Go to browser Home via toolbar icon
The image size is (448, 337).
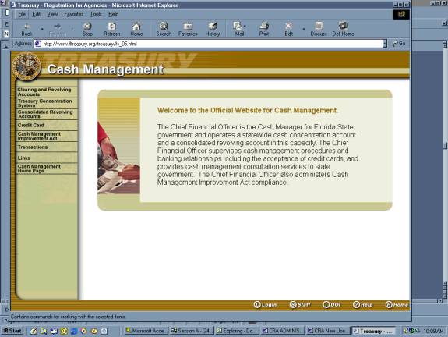point(136,27)
